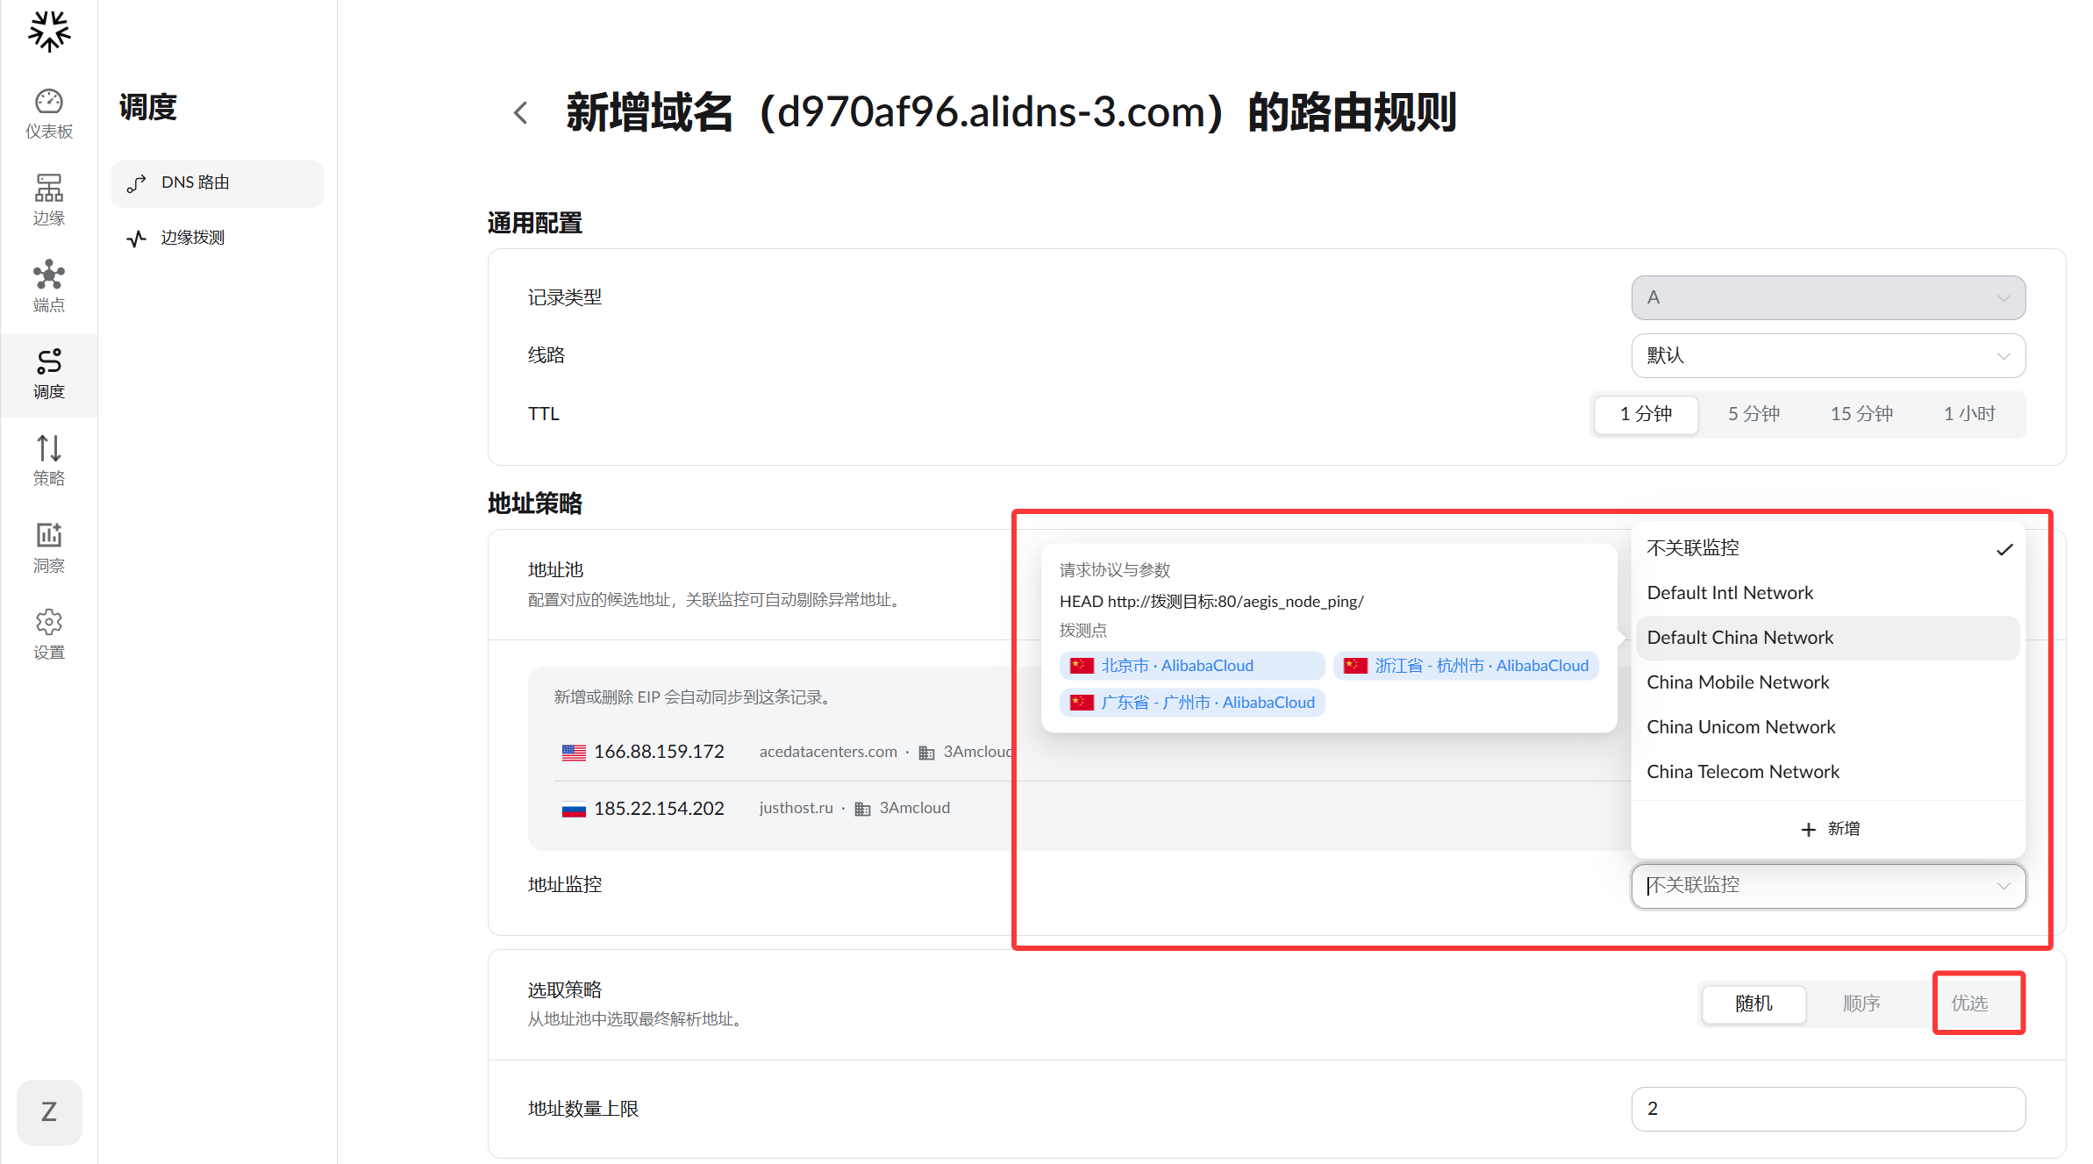2093x1164 pixels.
Task: Open the 仪表板 dashboard sidebar icon
Action: pos(49,113)
